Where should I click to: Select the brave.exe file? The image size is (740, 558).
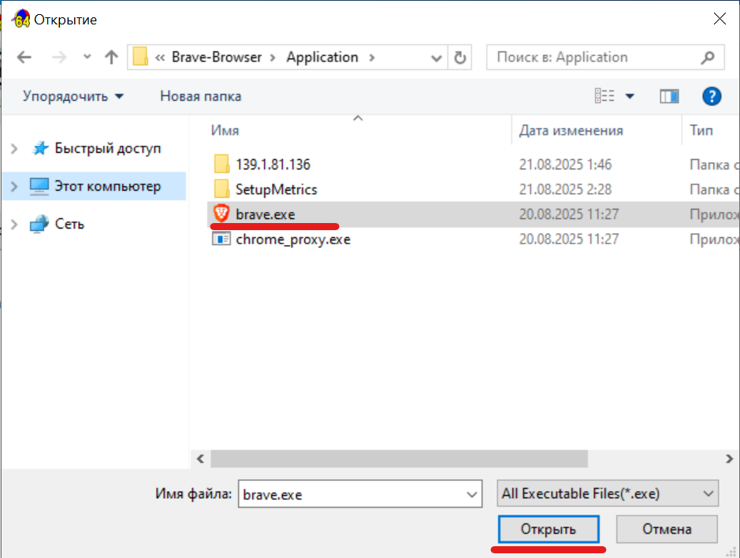pos(265,214)
